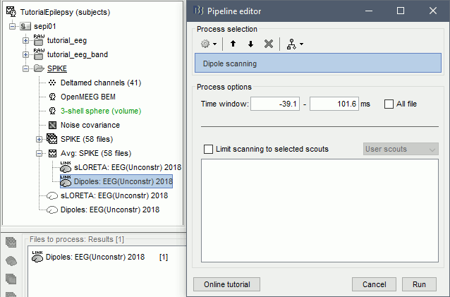Select 3-shell sphere (volume) head model

coord(100,111)
